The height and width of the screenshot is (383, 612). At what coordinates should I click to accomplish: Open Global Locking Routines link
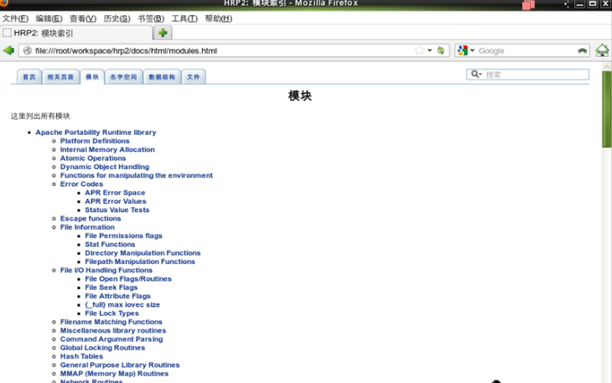click(102, 348)
